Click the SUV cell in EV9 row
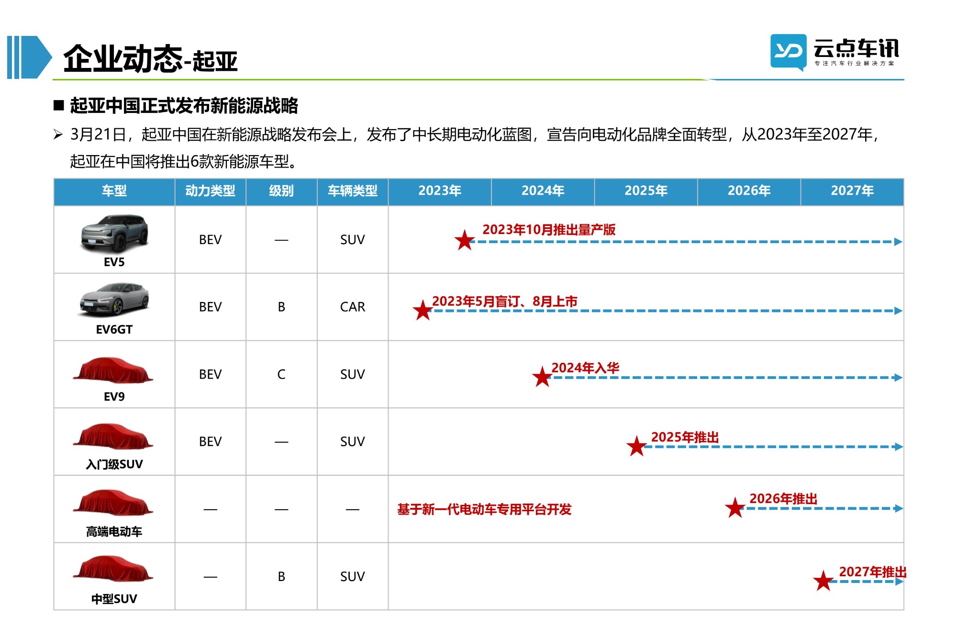The width and height of the screenshot is (957, 638). coord(353,374)
